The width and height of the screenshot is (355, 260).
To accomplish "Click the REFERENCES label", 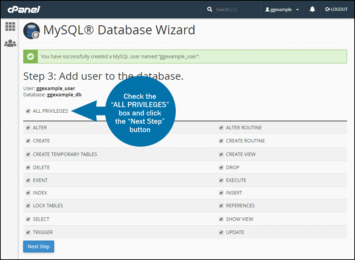I will click(240, 206).
